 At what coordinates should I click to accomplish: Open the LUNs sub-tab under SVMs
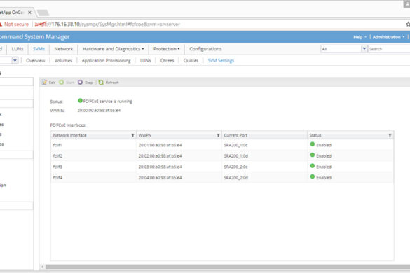pyautogui.click(x=145, y=61)
